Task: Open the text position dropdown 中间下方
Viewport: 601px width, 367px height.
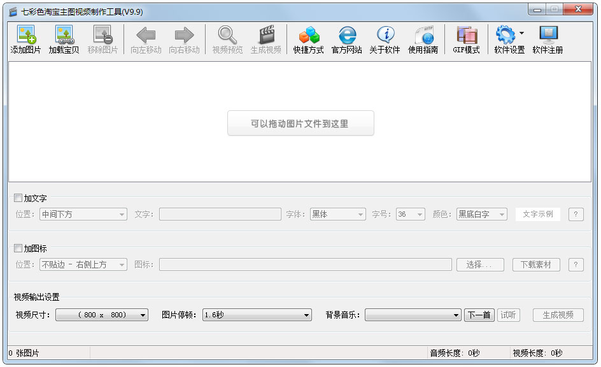Action: tap(83, 214)
